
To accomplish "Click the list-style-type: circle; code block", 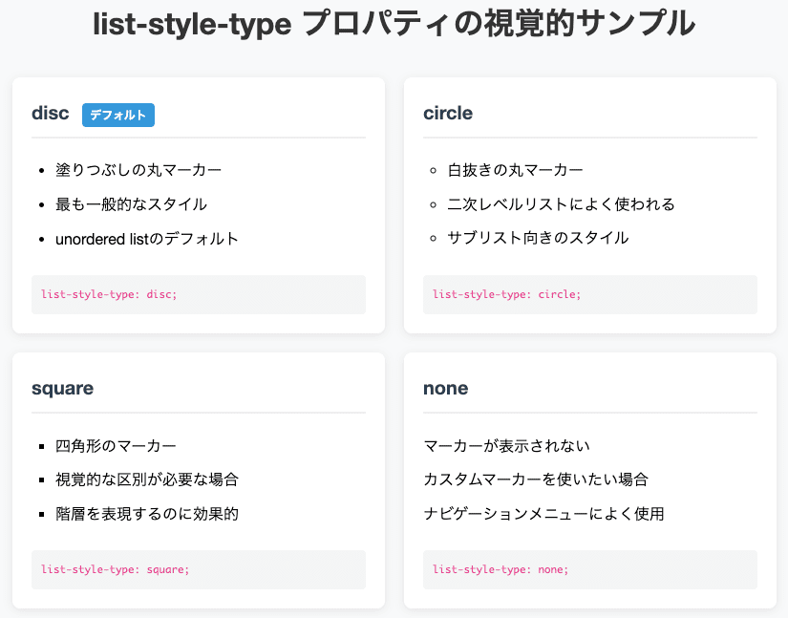I will [590, 294].
